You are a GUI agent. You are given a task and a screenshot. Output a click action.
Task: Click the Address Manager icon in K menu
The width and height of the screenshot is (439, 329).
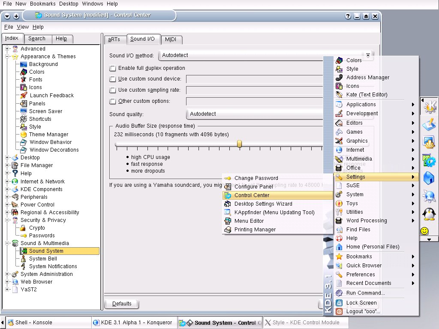pyautogui.click(x=339, y=78)
